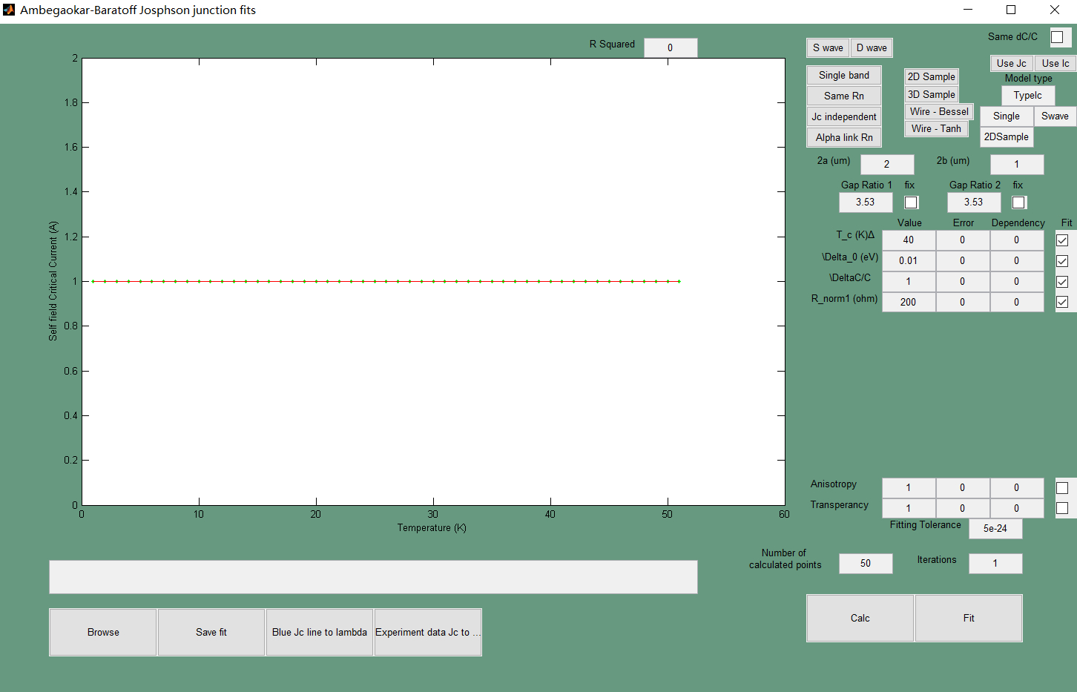Choose the Jc independent option
Image resolution: width=1077 pixels, height=692 pixels.
[844, 117]
